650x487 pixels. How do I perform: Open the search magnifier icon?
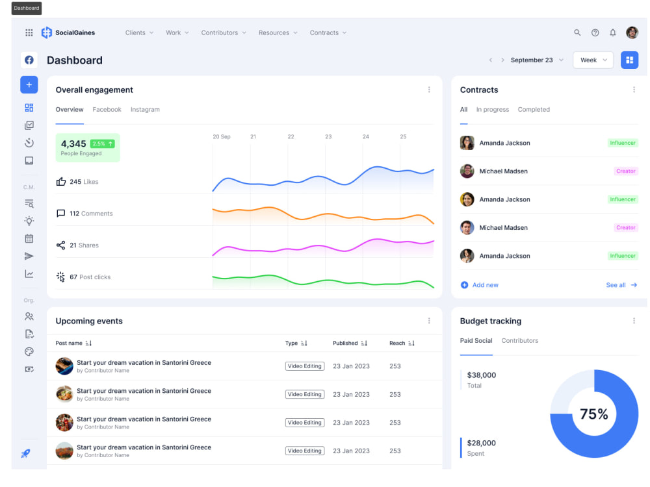point(577,32)
